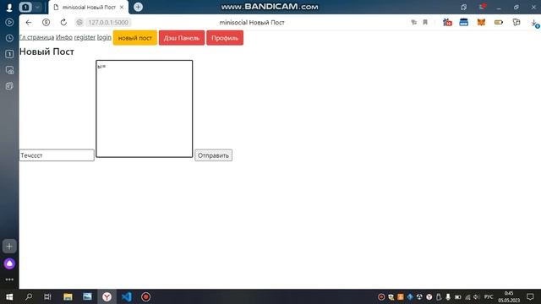Open the red-badge extension icon
Image resolution: width=541 pixels, height=304 pixels.
pyautogui.click(x=447, y=23)
